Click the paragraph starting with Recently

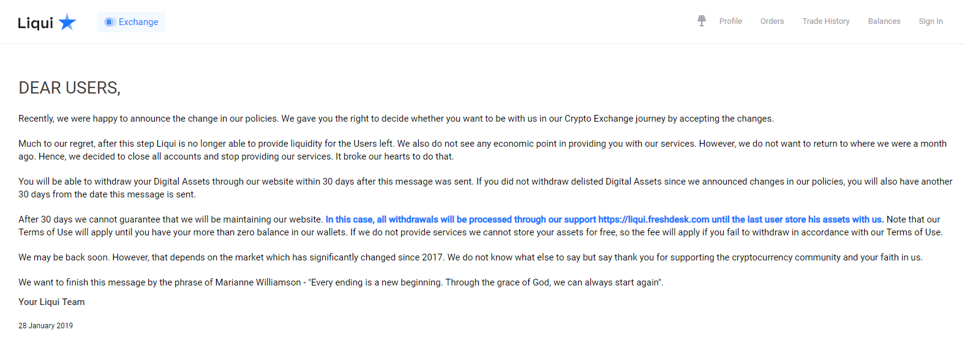396,119
